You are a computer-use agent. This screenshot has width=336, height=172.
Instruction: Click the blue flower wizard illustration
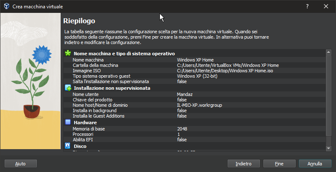tap(30, 81)
